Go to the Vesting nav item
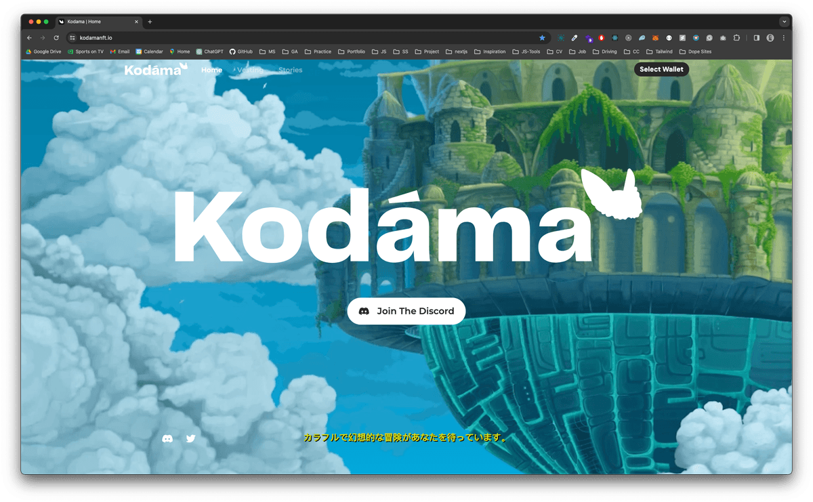 [250, 70]
